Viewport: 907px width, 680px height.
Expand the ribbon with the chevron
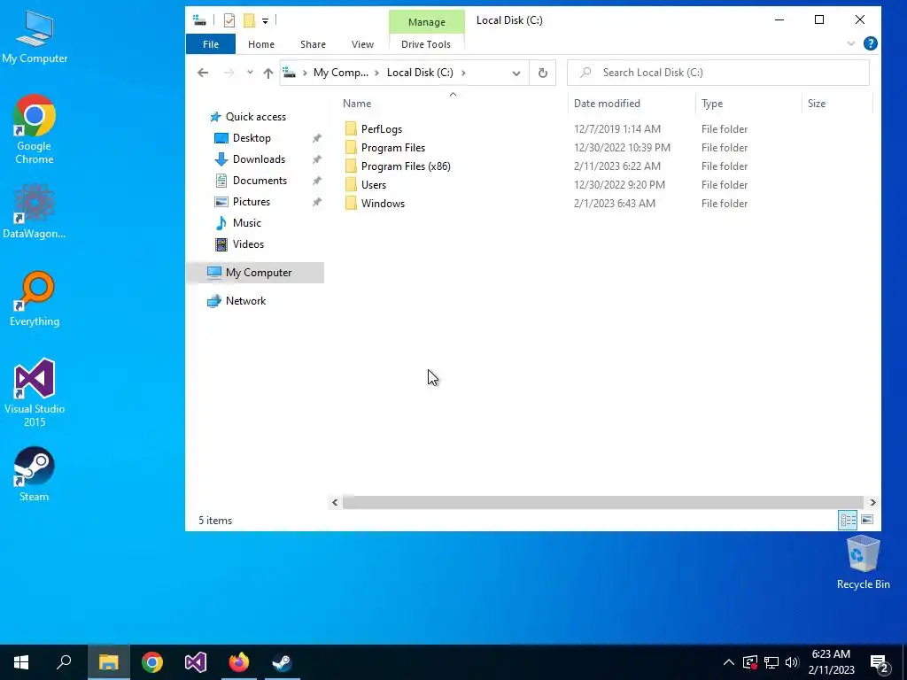pyautogui.click(x=851, y=43)
